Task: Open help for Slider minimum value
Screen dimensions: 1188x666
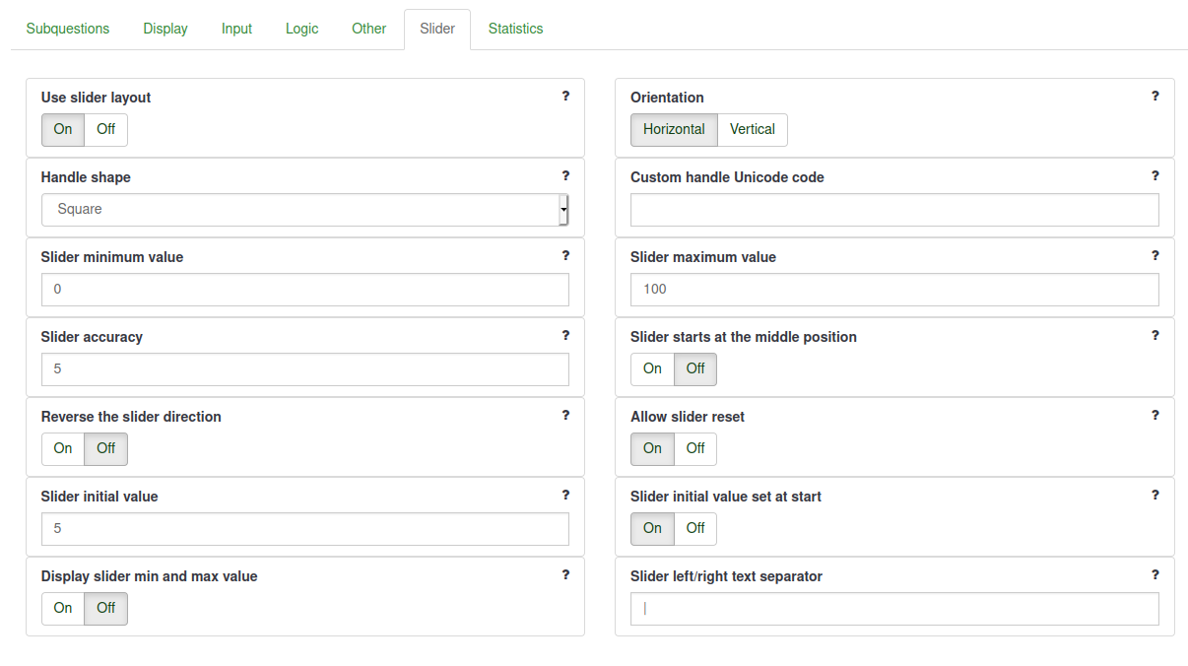Action: pyautogui.click(x=565, y=256)
